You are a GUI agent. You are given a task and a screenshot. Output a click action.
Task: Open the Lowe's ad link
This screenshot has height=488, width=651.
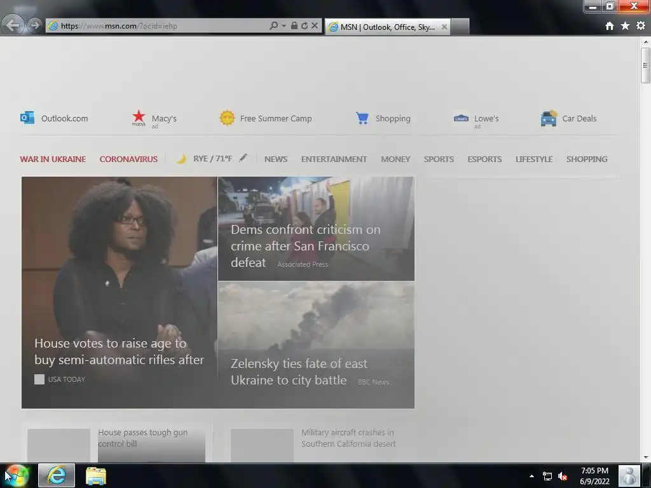coord(486,119)
